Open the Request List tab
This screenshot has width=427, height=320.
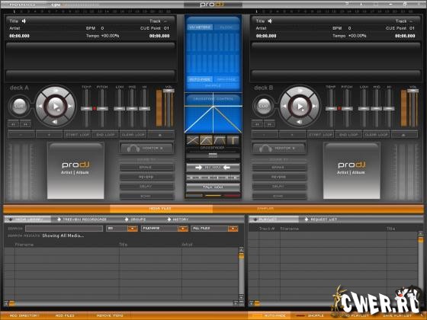321,219
